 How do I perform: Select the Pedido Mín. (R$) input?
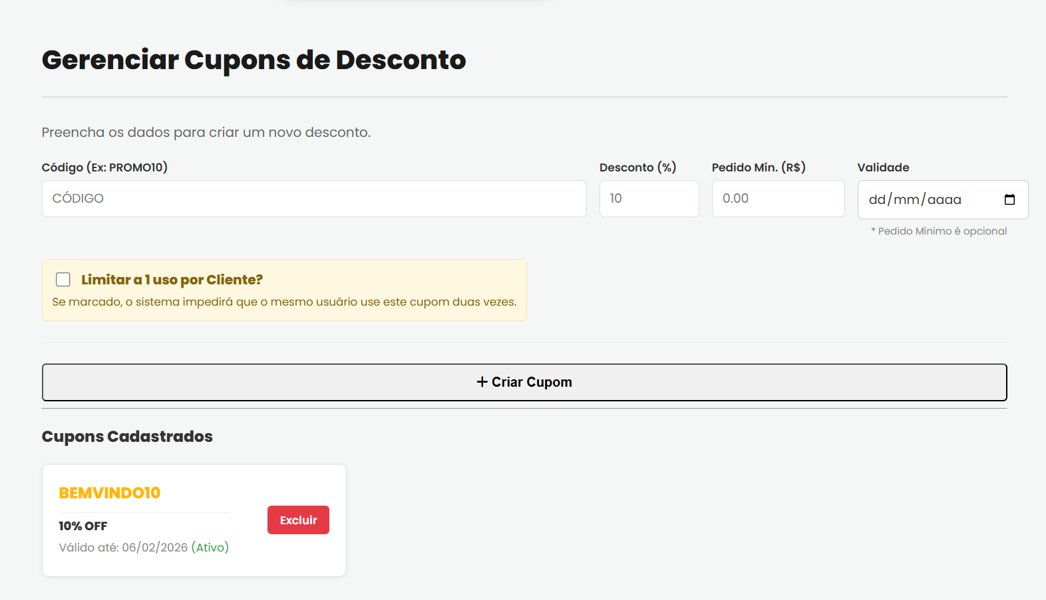777,199
